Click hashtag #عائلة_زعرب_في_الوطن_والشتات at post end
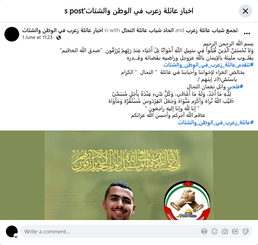Screen dimensions: 258x245 point(216,122)
